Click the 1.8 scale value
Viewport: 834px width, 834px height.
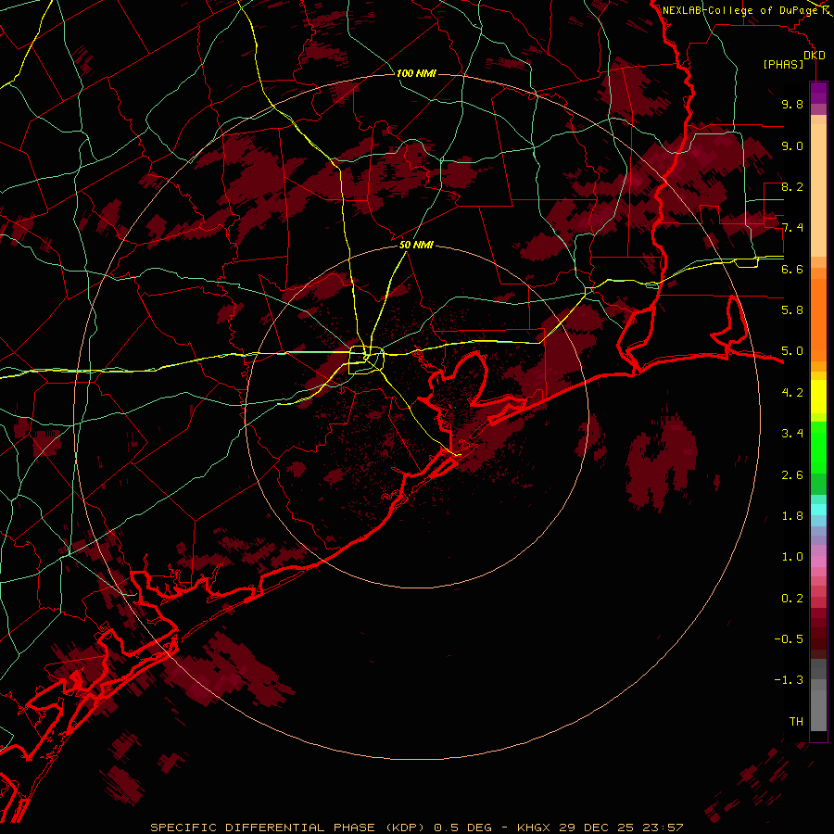pos(792,516)
